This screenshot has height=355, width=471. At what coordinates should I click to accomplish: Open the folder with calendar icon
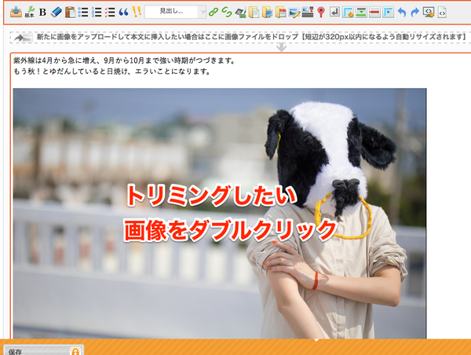(x=280, y=13)
